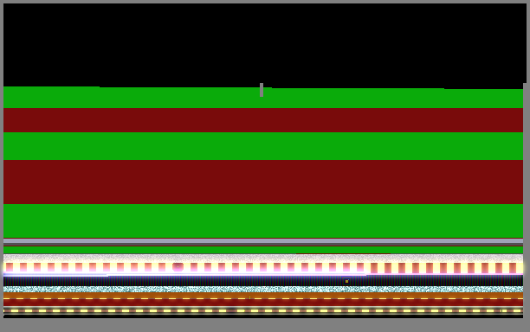Click the dark-red strip below dashed line
The height and width of the screenshot is (332, 530).
tap(263, 303)
